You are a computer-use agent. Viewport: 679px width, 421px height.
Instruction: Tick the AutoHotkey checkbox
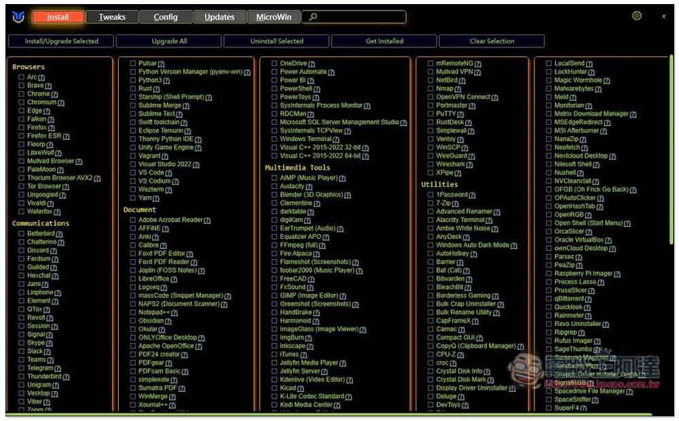point(430,253)
